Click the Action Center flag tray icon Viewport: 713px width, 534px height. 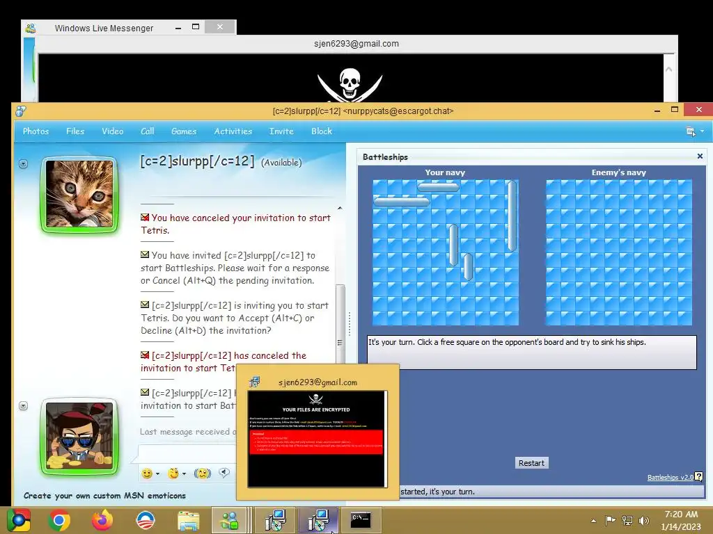(610, 520)
